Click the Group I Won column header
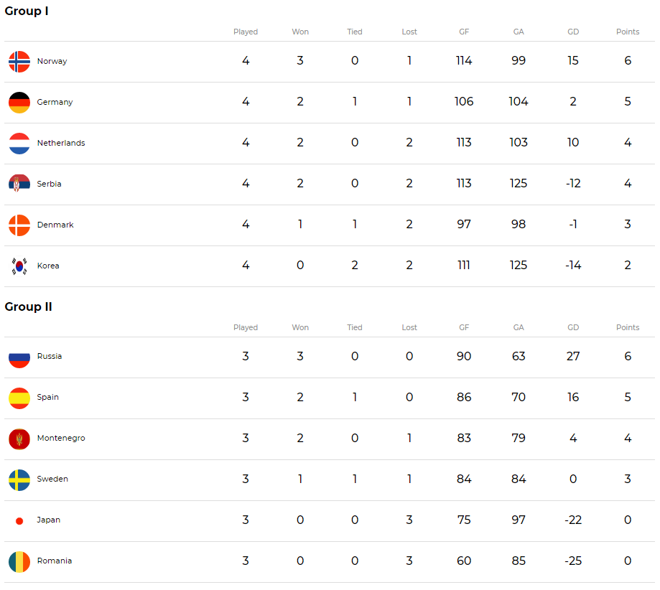The width and height of the screenshot is (660, 590). point(300,32)
